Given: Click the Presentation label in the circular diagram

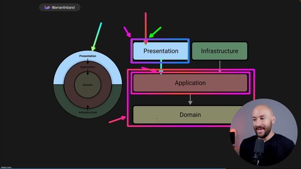Looking at the screenshot, I should tap(87, 56).
